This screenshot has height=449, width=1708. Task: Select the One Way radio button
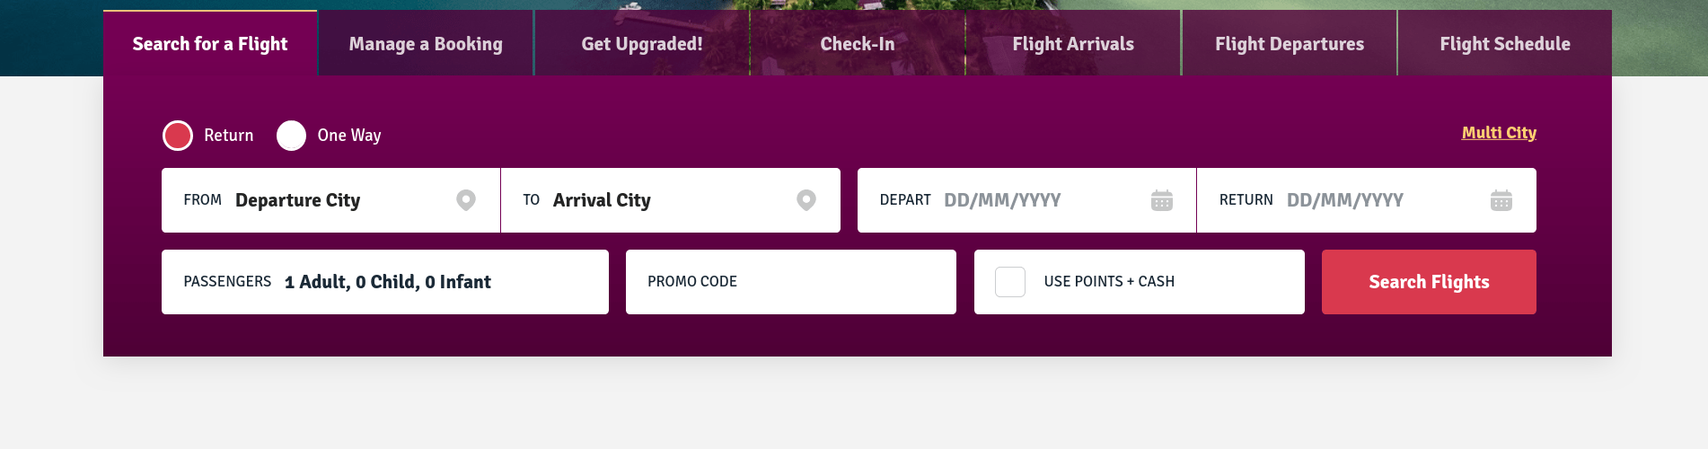tap(291, 136)
